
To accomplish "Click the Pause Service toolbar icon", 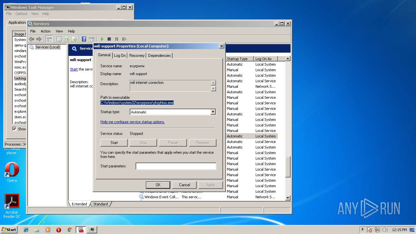I will 117,39.
